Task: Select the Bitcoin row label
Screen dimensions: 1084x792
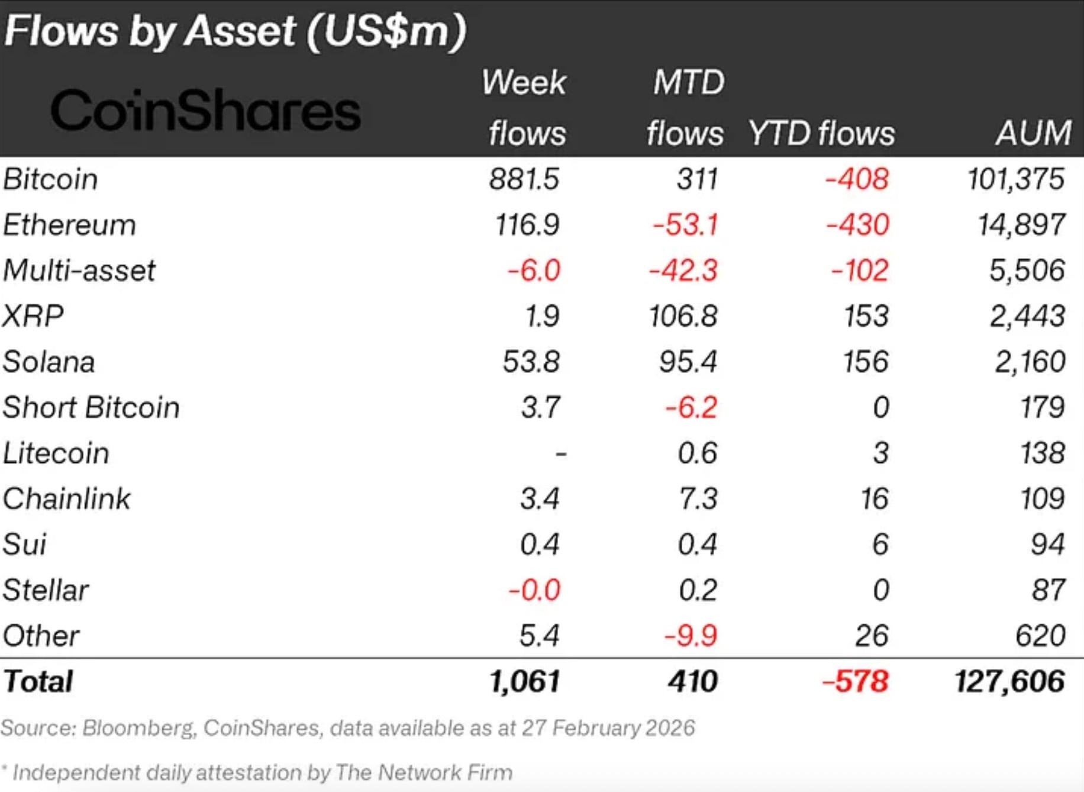Action: 50,179
